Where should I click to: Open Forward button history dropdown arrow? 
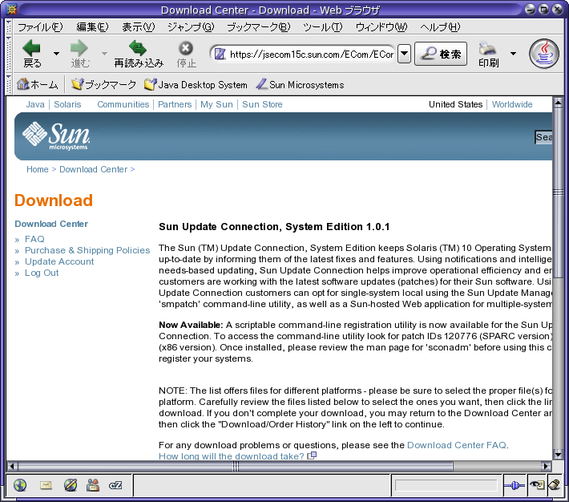coord(104,54)
